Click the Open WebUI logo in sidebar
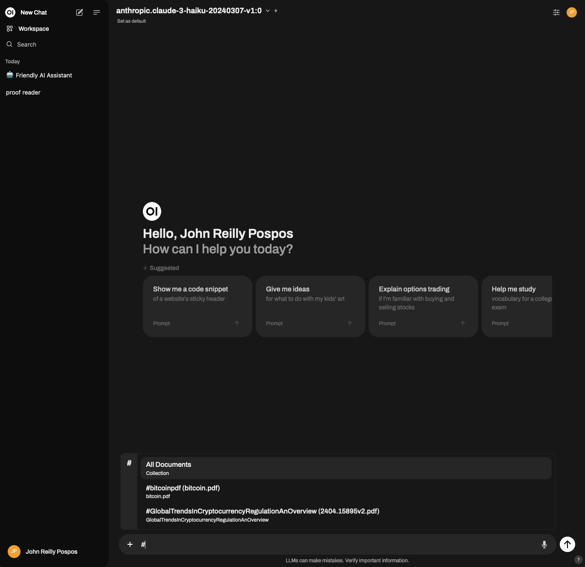The height and width of the screenshot is (567, 585). [10, 12]
